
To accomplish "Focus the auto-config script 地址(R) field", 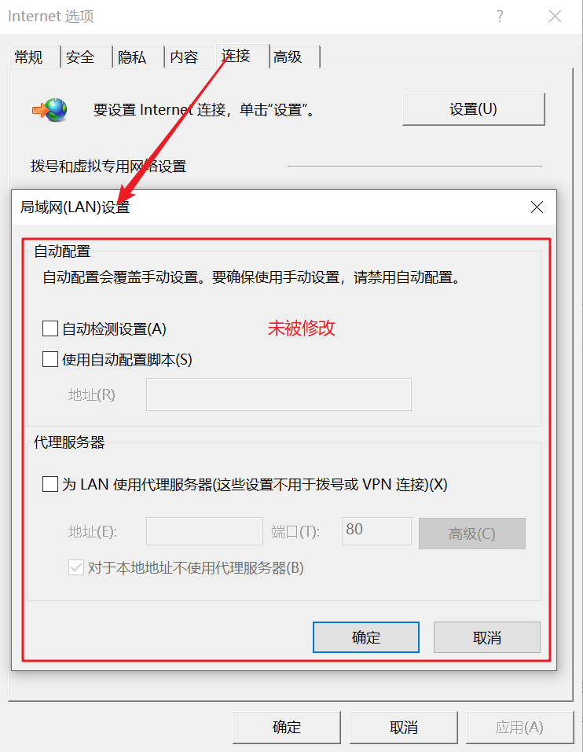I will click(x=279, y=394).
